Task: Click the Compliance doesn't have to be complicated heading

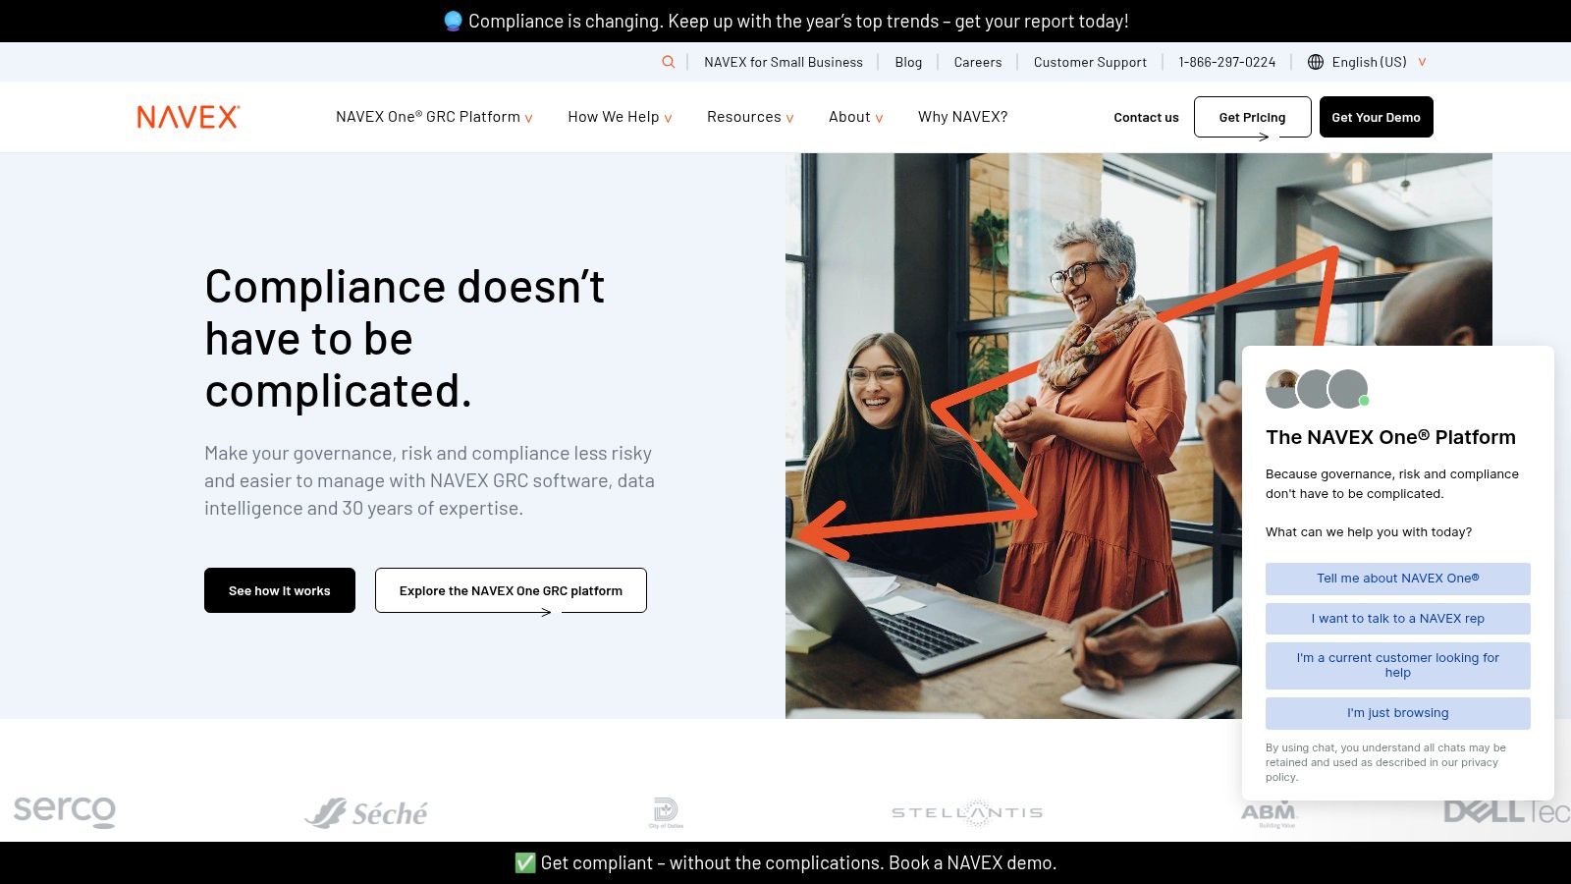Action: point(405,339)
